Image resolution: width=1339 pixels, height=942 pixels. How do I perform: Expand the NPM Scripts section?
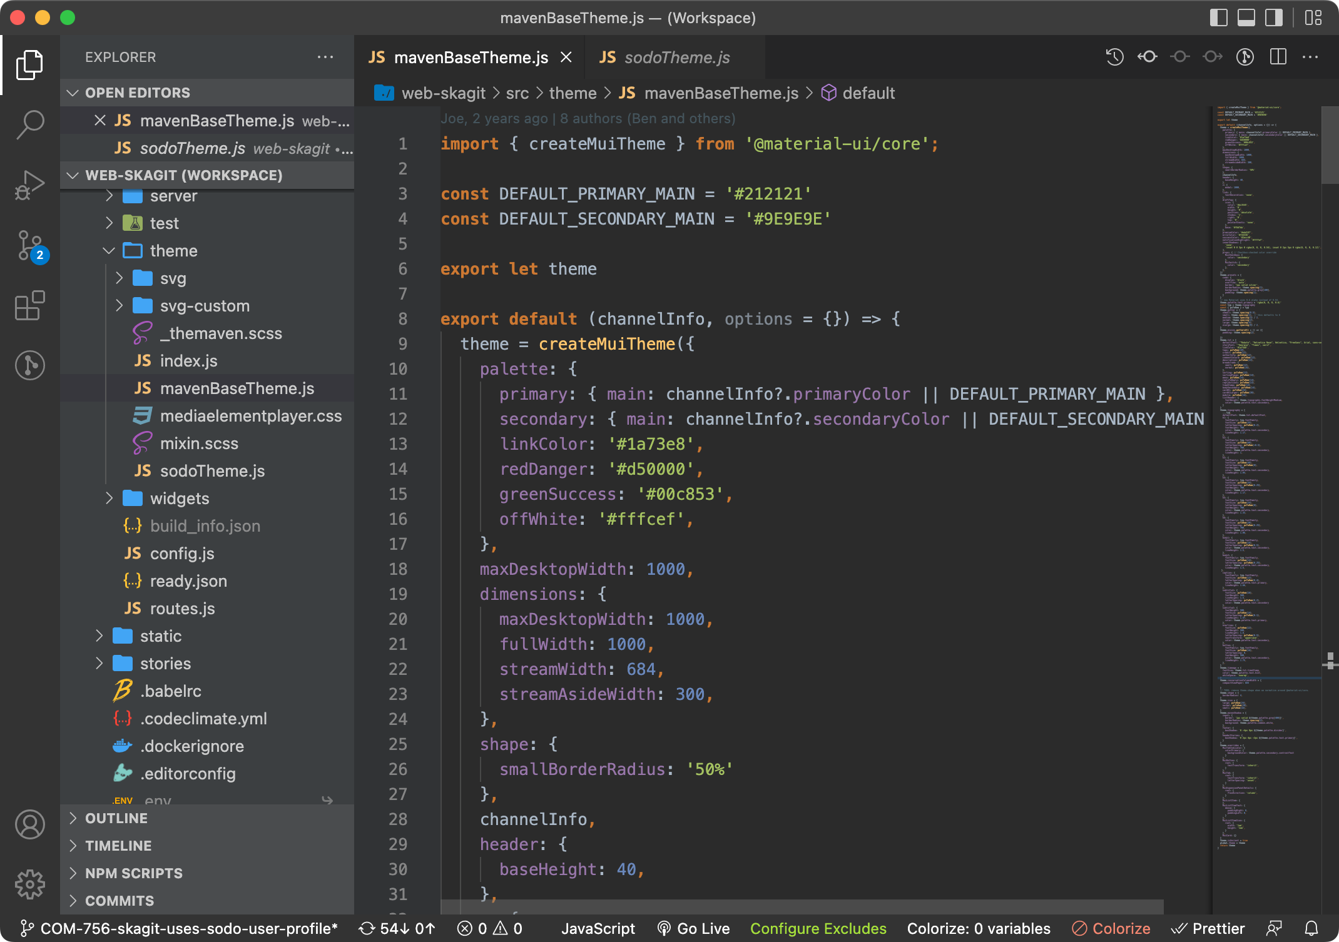click(x=207, y=873)
